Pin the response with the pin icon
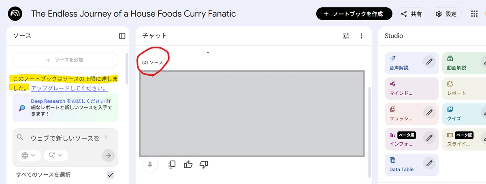This screenshot has width=486, height=184. (150, 165)
